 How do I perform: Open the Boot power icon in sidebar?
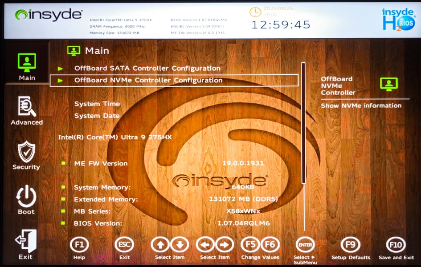(26, 196)
